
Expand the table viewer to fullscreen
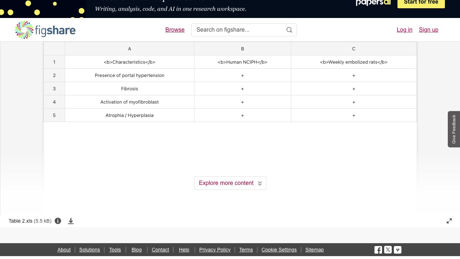coord(449,221)
